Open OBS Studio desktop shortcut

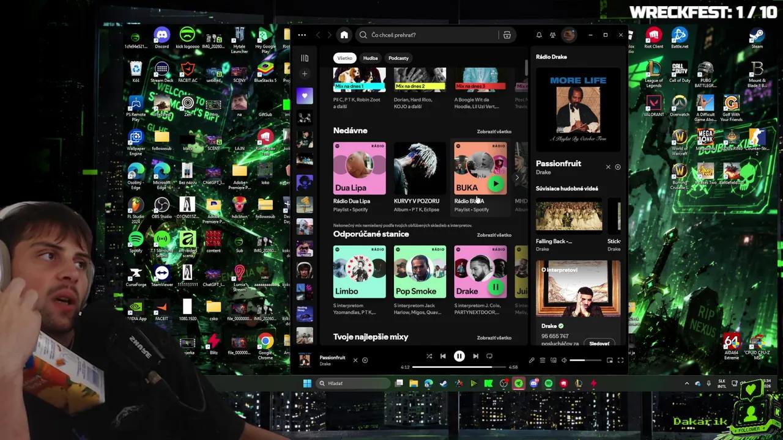point(161,207)
